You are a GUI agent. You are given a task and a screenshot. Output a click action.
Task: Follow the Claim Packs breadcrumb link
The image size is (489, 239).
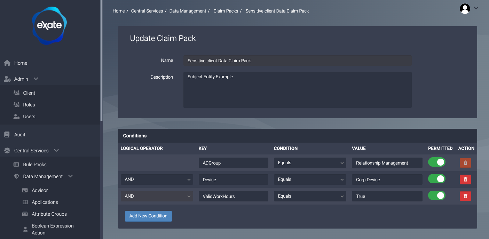coord(226,11)
